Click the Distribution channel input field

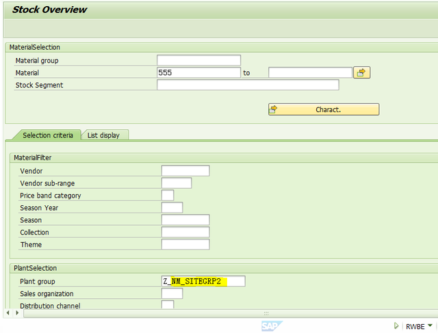(167, 305)
